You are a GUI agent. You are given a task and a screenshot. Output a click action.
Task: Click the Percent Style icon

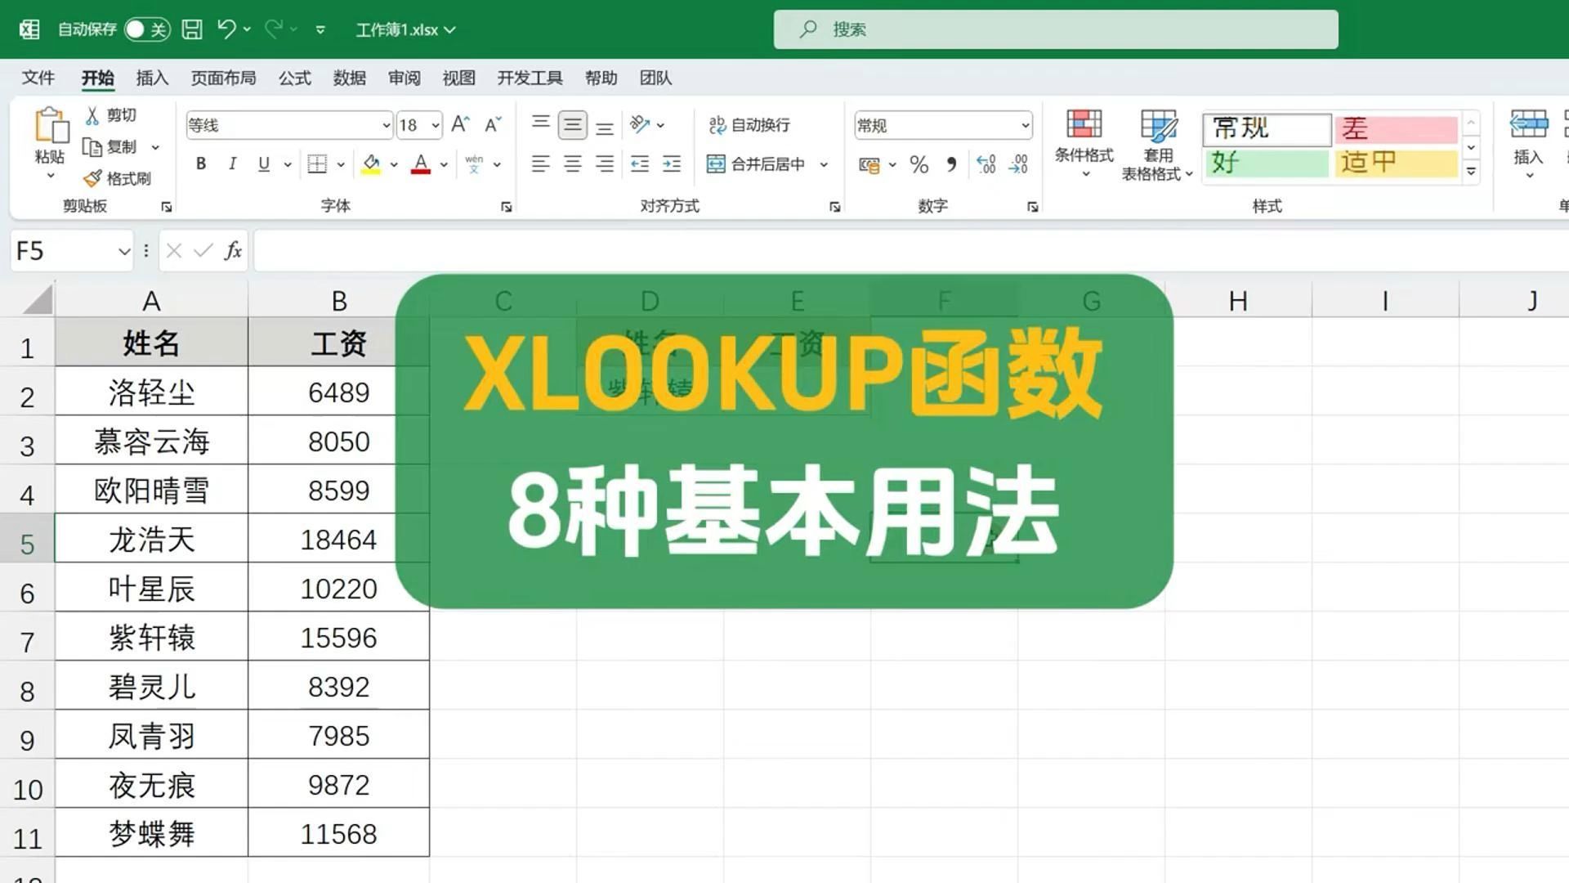[x=919, y=165]
